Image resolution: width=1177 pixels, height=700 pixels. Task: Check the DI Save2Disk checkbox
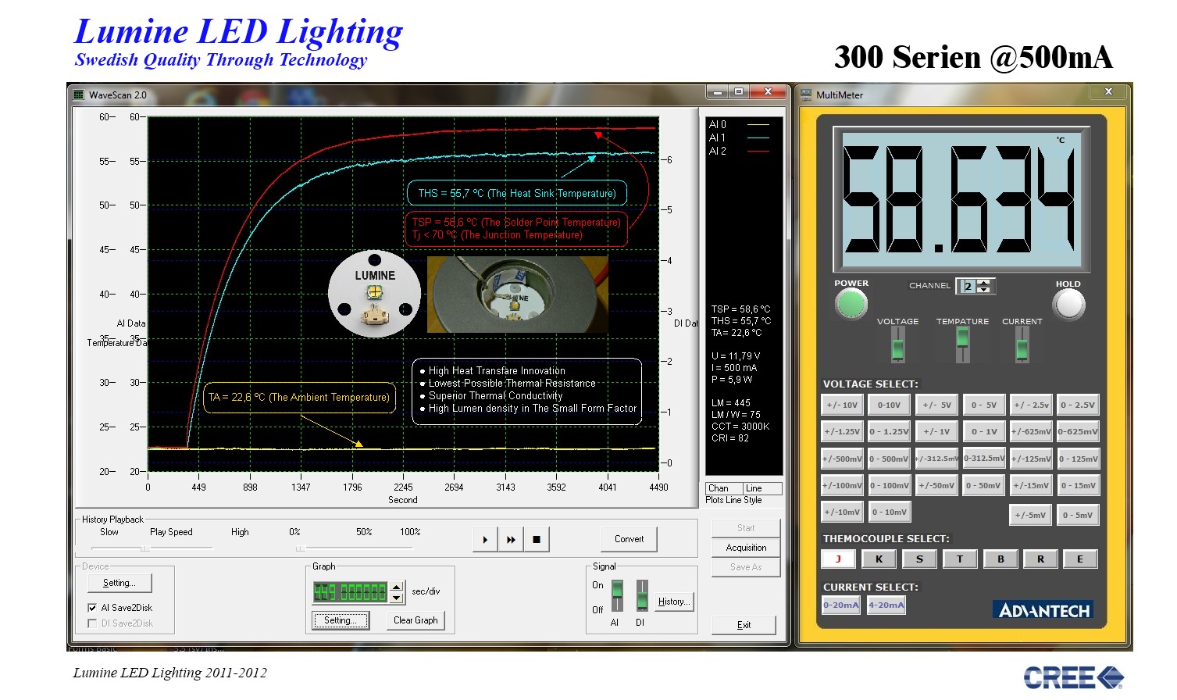tap(92, 623)
